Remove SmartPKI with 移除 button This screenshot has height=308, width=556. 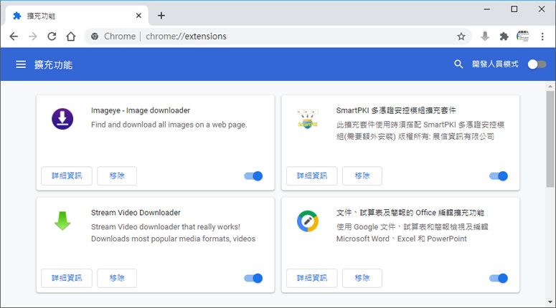pyautogui.click(x=362, y=175)
